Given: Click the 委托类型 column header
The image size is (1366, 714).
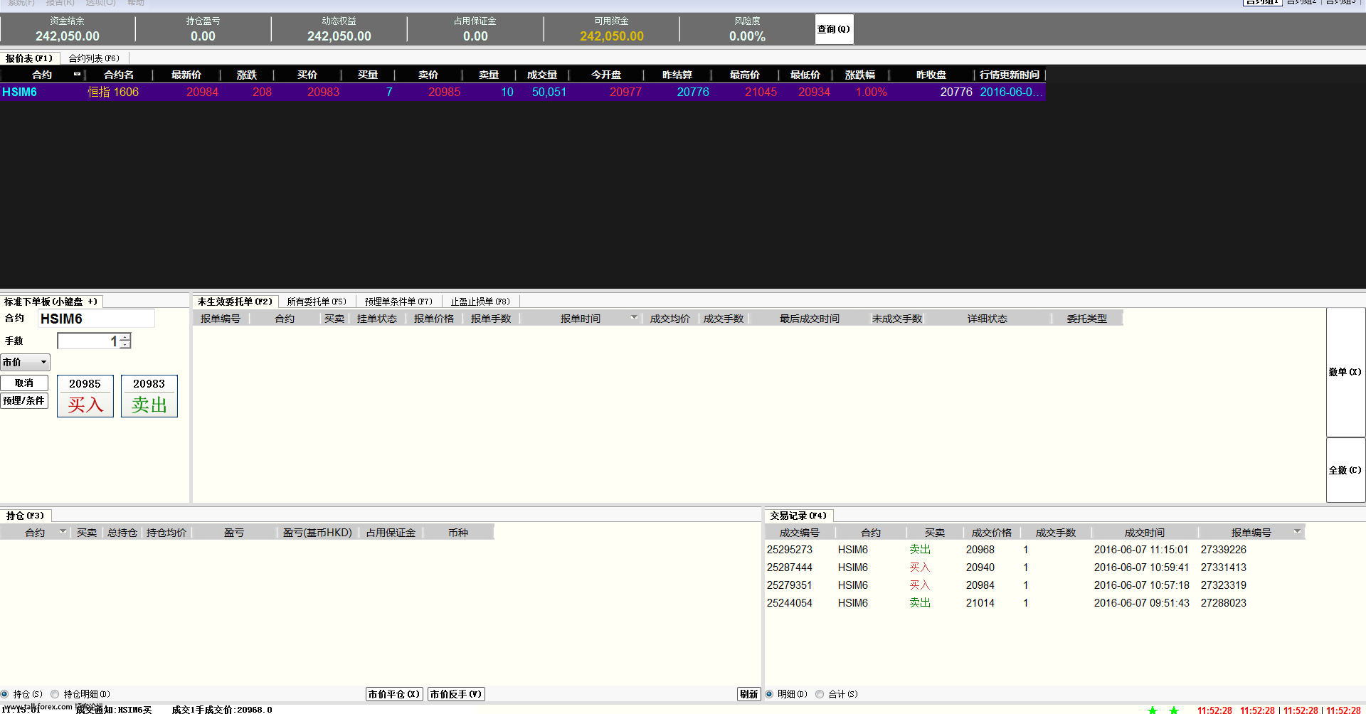Looking at the screenshot, I should (1087, 319).
